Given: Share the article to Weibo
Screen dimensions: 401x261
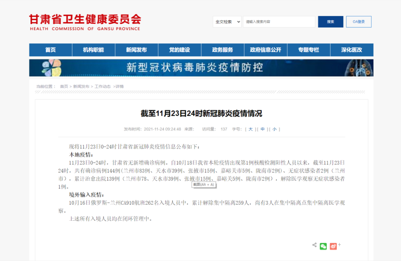Looking at the screenshot, I should (333, 246).
